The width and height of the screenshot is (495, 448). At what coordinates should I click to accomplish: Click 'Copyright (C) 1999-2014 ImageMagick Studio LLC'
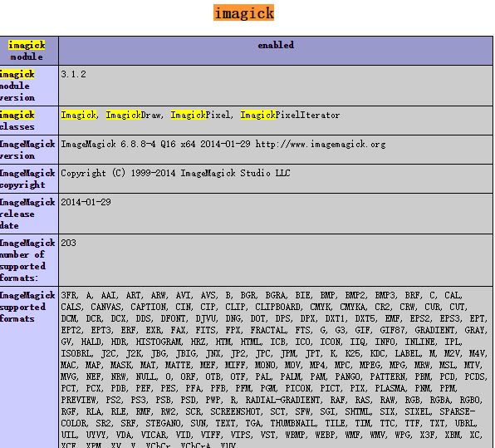point(175,173)
